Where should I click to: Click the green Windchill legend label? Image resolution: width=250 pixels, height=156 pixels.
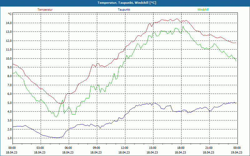point(203,10)
